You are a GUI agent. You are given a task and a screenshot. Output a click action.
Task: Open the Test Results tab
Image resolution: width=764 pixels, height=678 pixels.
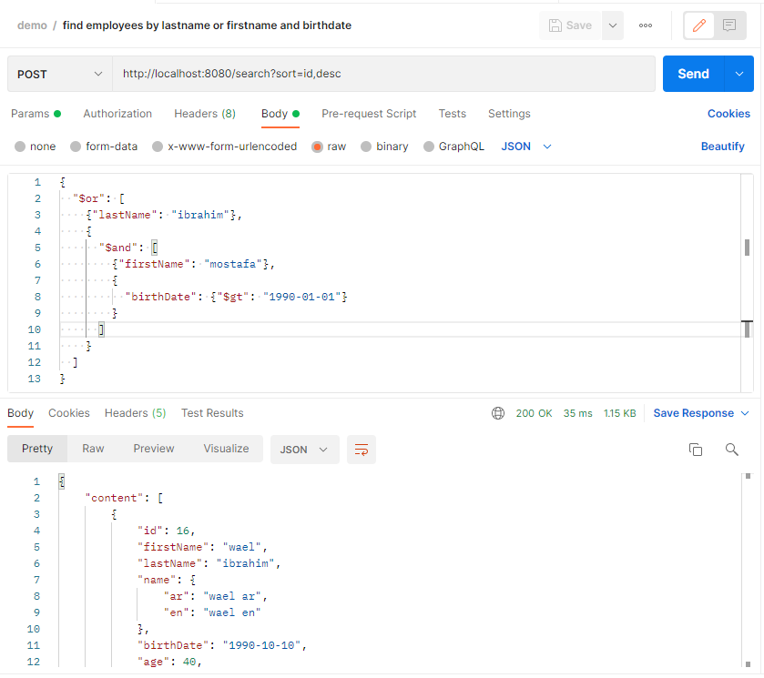click(211, 413)
